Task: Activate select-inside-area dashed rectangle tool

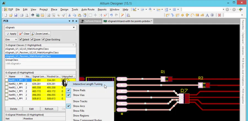Action: [90, 15]
